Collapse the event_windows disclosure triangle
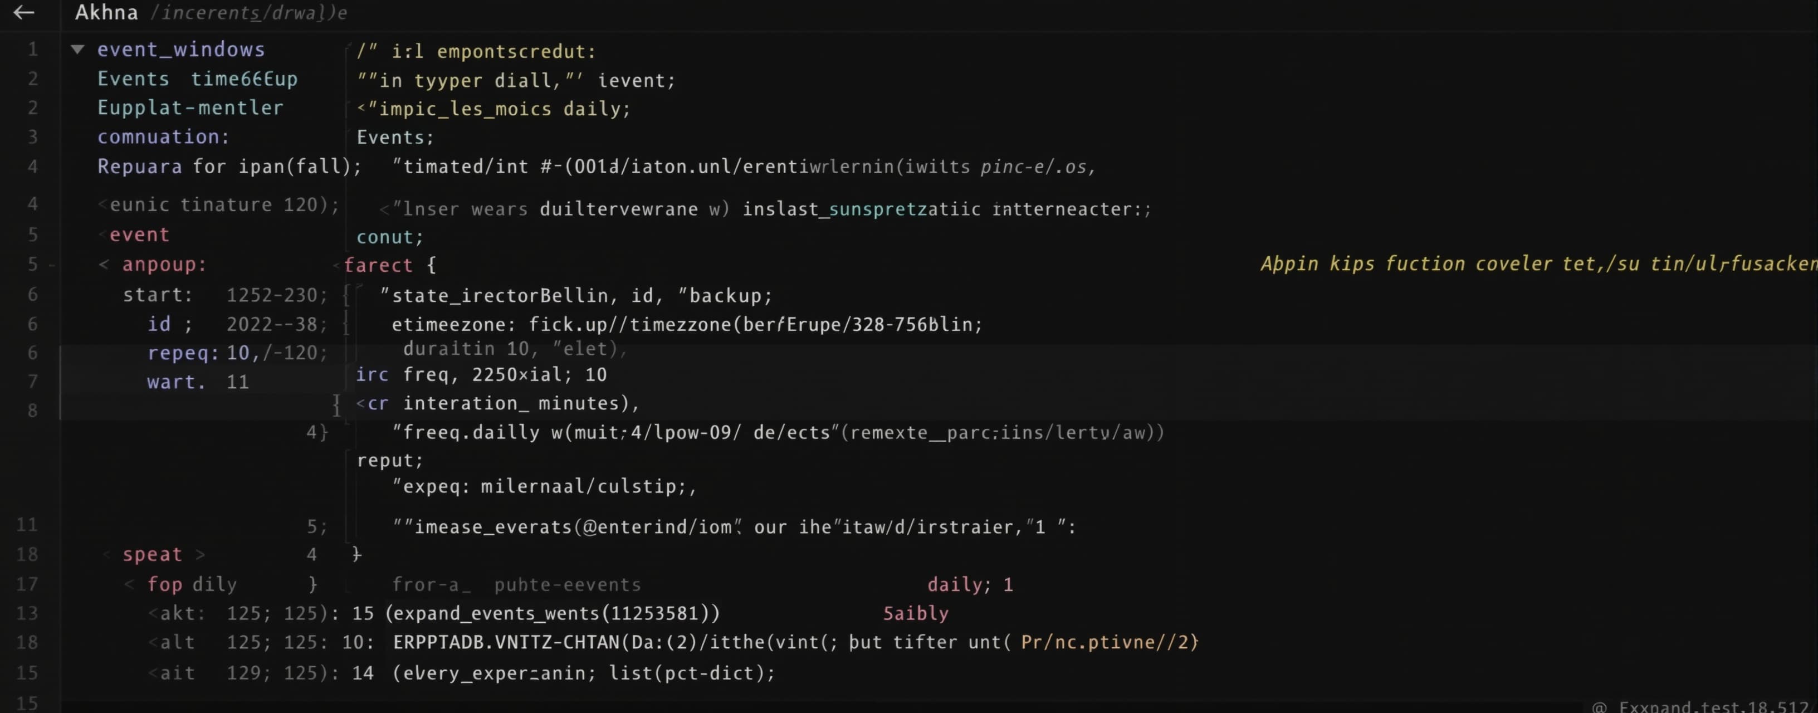Screen dimensions: 1818x713 (x=77, y=50)
